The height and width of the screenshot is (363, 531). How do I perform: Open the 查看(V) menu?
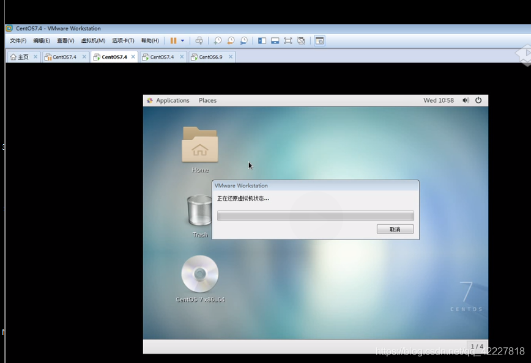click(x=65, y=40)
